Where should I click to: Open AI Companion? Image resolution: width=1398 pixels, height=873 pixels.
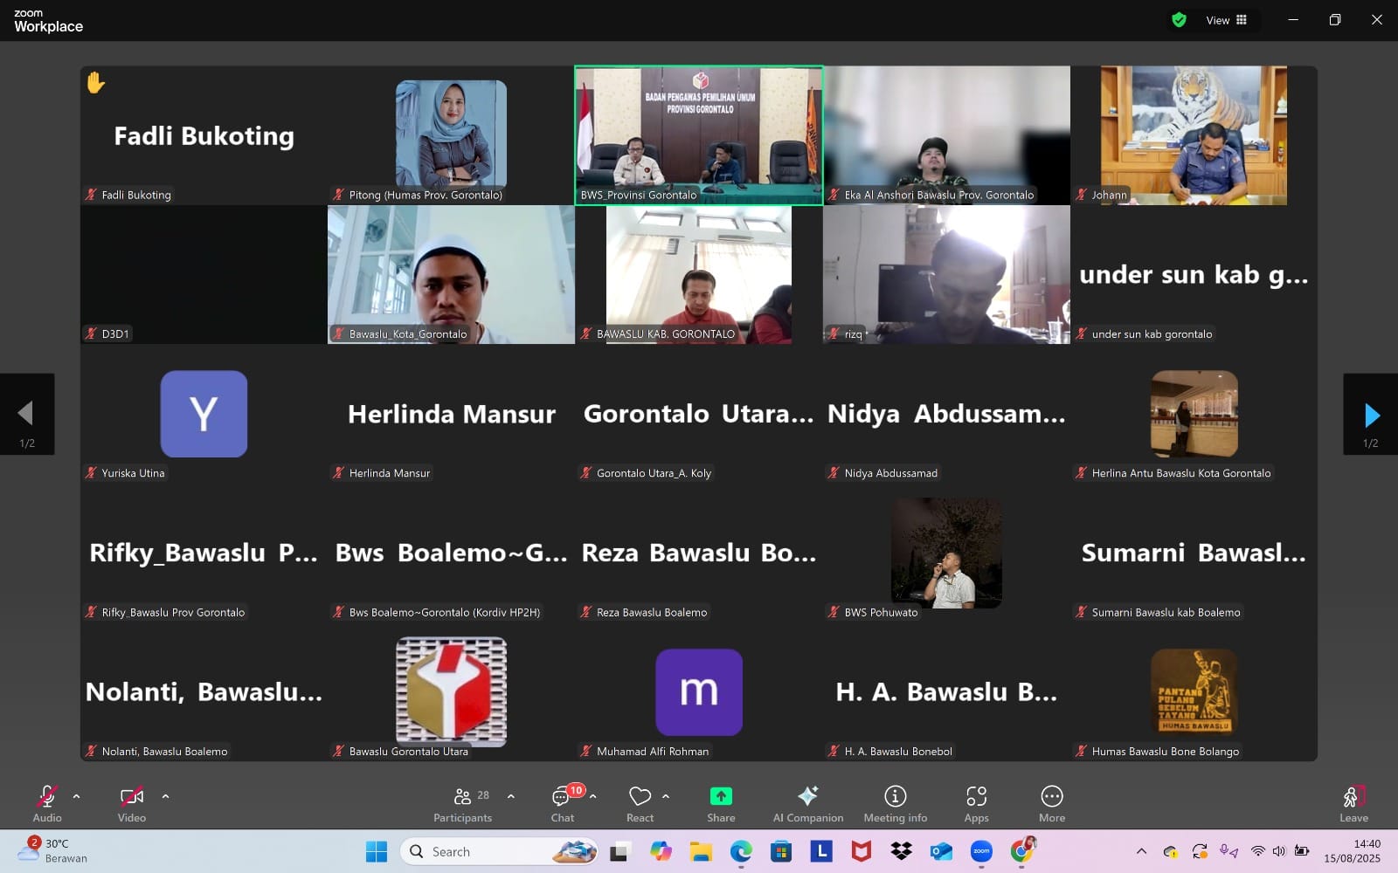[808, 803]
